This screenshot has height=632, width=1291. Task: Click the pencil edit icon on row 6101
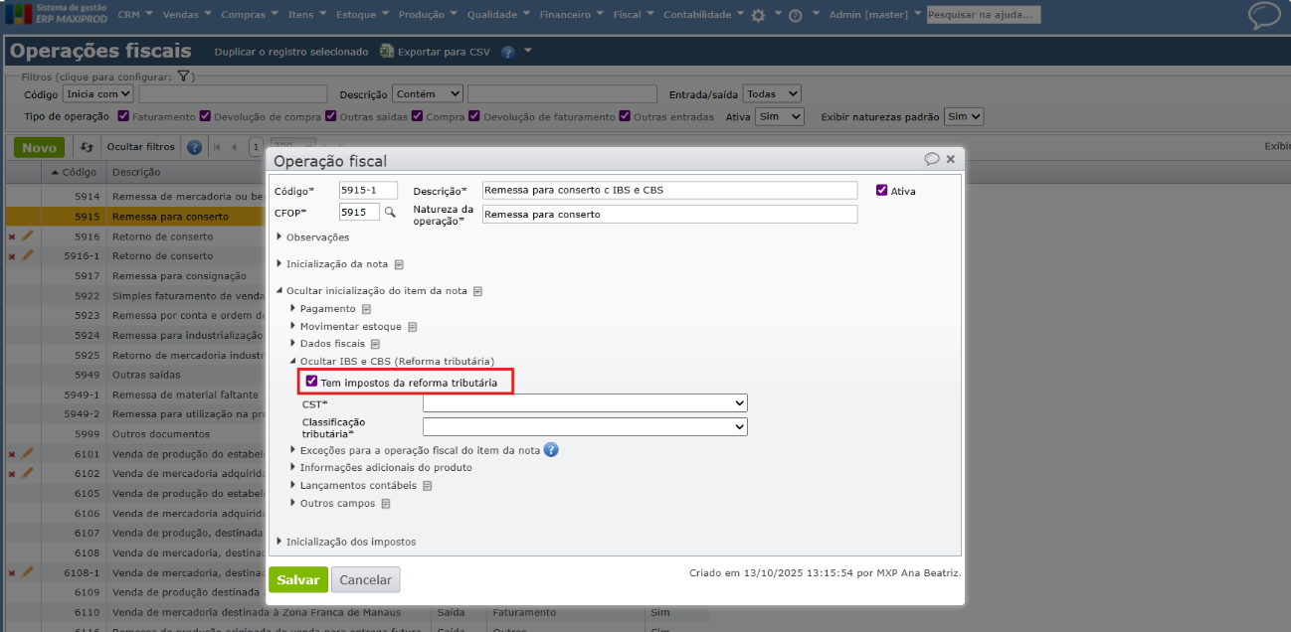click(x=27, y=453)
